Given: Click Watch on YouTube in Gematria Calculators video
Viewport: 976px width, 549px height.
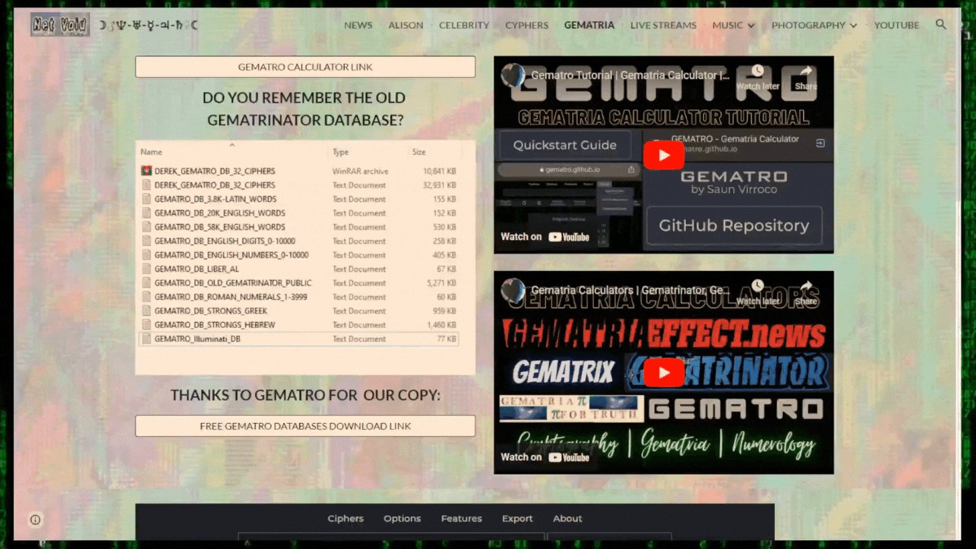Looking at the screenshot, I should click(545, 457).
